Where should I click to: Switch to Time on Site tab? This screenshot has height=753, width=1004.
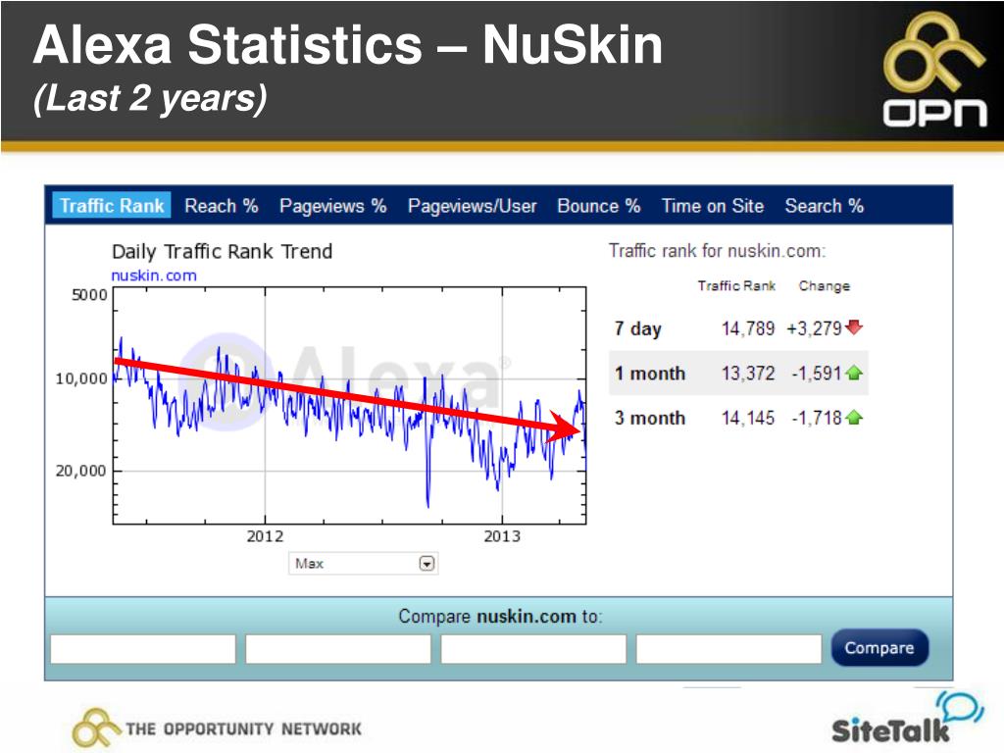pyautogui.click(x=713, y=206)
